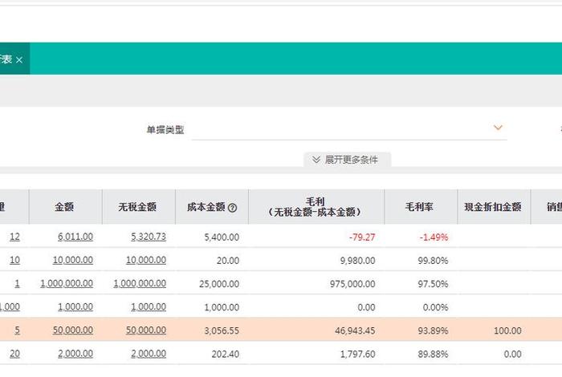Select the margin rate 0.00%

coord(435,307)
